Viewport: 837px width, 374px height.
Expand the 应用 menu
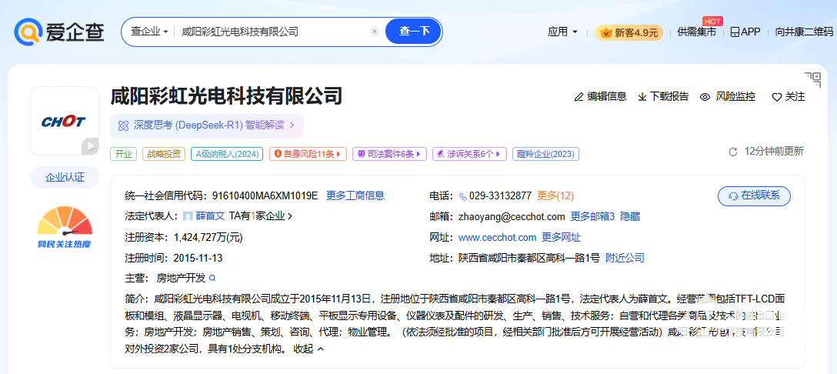[562, 32]
